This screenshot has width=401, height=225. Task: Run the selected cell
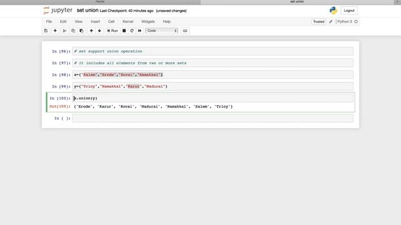tap(113, 31)
